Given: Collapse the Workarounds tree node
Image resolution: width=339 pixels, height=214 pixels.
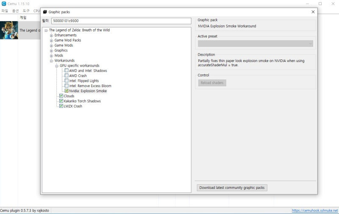Looking at the screenshot, I should [x=51, y=61].
